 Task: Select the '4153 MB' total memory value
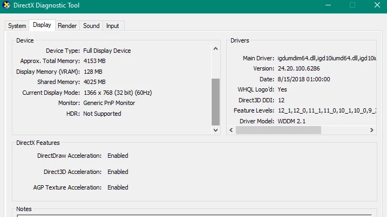[94, 61]
